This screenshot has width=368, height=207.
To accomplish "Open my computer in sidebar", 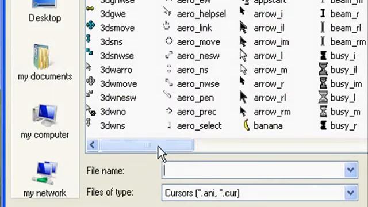I will [x=45, y=121].
